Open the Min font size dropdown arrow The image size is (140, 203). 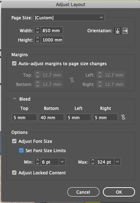pos(62,162)
